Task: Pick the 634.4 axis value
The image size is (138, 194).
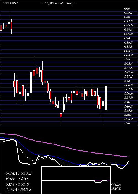Action: [x=129, y=30]
